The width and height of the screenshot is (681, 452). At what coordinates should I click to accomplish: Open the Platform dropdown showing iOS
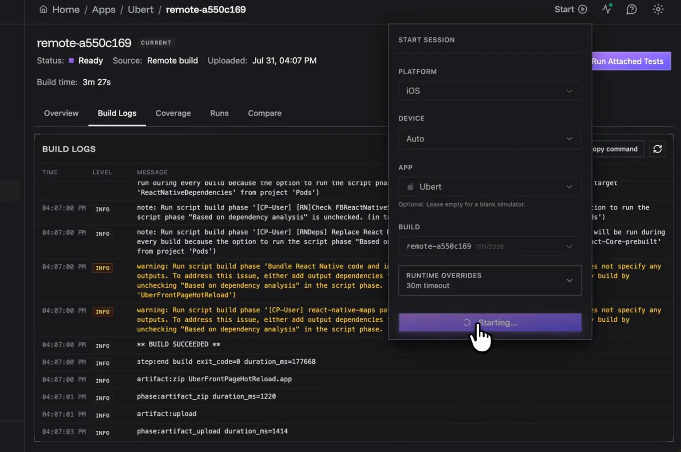(490, 91)
